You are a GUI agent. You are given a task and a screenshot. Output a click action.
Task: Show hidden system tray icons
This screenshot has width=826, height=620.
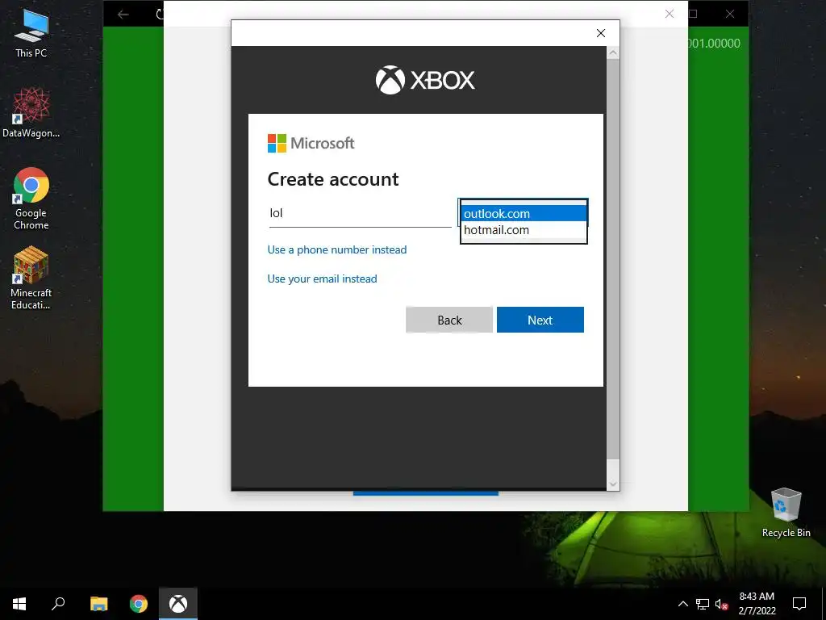[682, 604]
